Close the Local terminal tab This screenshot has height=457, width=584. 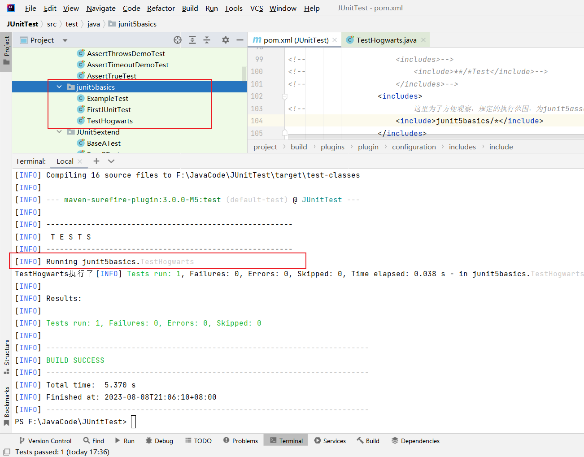(x=80, y=161)
